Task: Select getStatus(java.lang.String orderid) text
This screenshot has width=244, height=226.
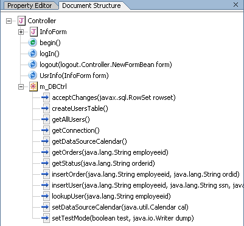Action: point(103,163)
